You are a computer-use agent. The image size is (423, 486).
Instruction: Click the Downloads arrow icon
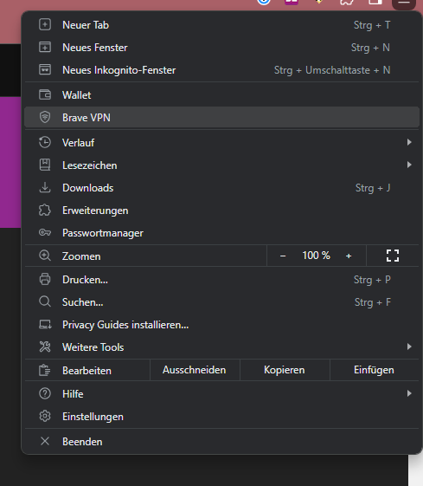[45, 187]
